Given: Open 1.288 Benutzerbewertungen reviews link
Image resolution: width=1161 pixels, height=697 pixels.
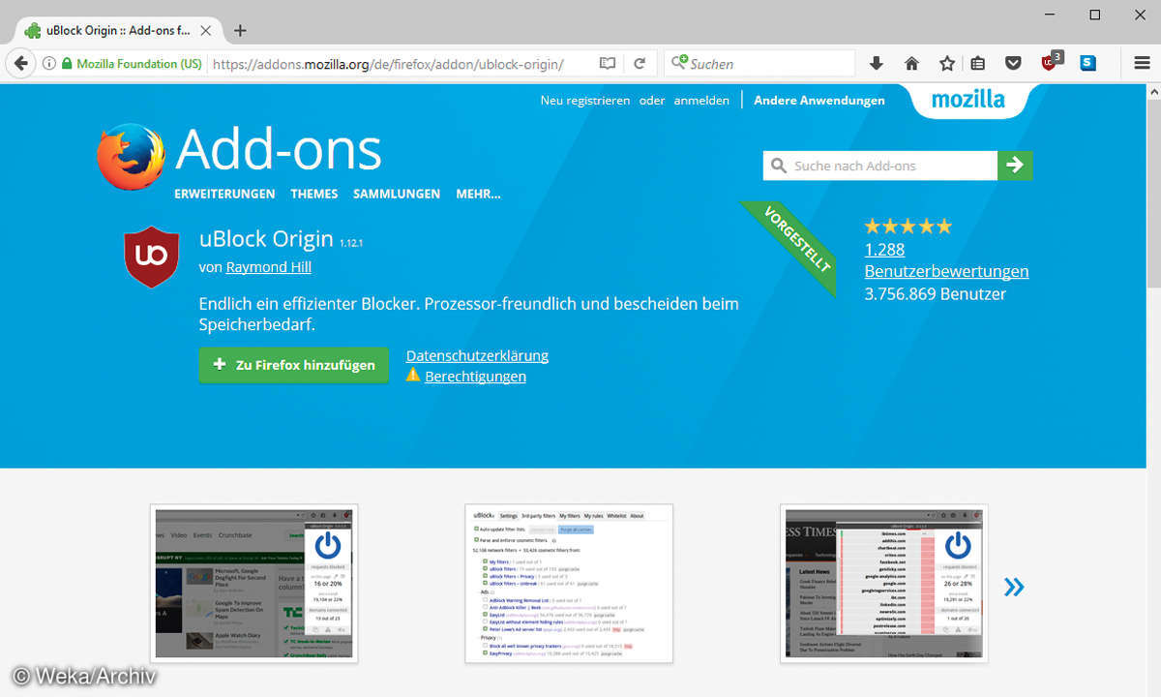Looking at the screenshot, I should pos(946,260).
